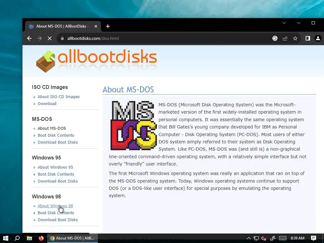The height and width of the screenshot is (243, 324).
Task: Open About ISO CD Images link
Action: (x=59, y=97)
